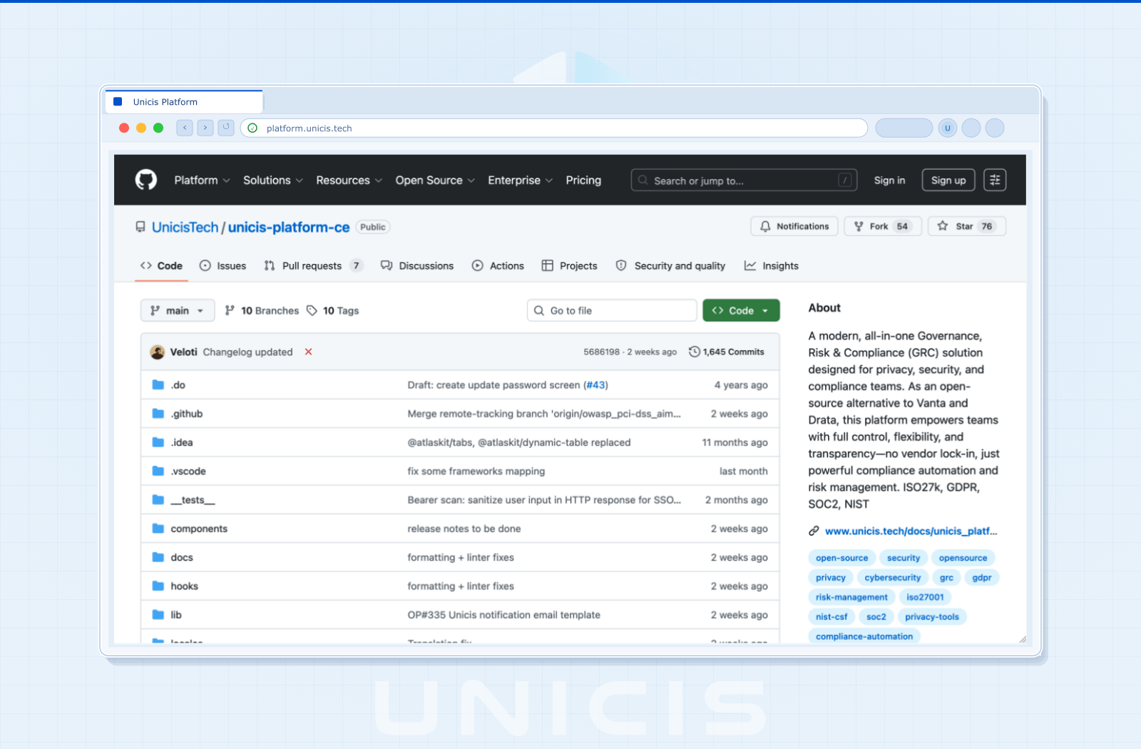Screen dimensions: 1141x749
Task: Expand the Enterprise dropdown menu
Action: [521, 180]
